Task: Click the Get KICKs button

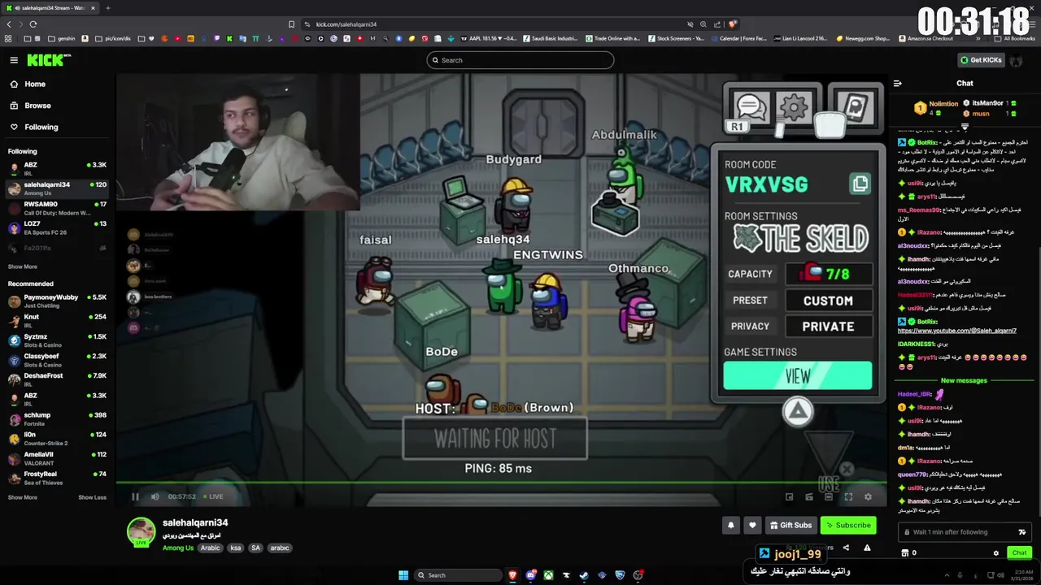Action: tap(981, 60)
